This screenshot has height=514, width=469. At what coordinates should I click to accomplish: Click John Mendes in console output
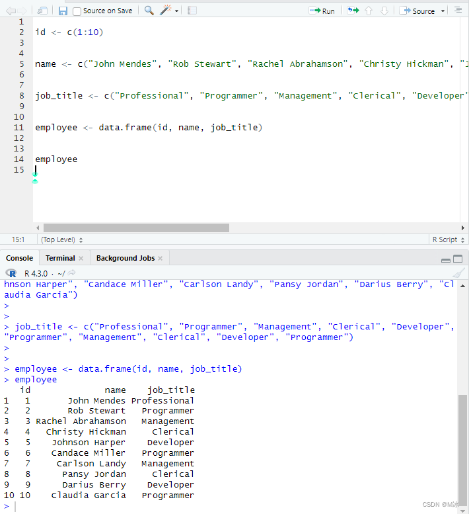tap(96, 400)
